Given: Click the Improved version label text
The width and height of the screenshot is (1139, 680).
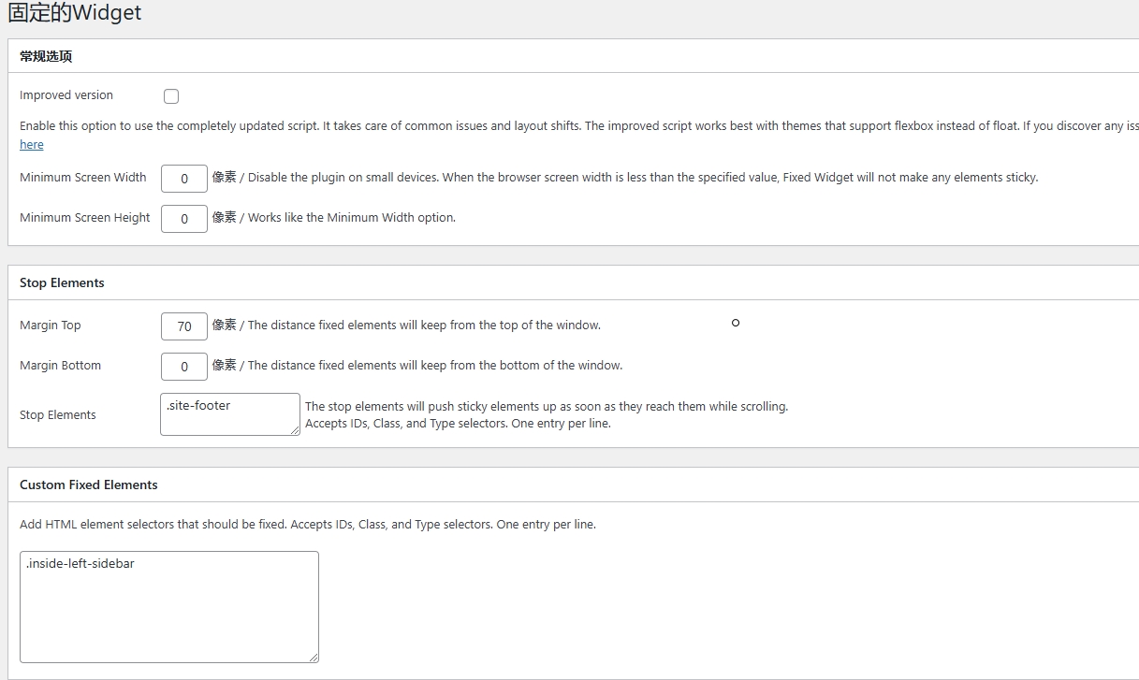Looking at the screenshot, I should [x=66, y=95].
